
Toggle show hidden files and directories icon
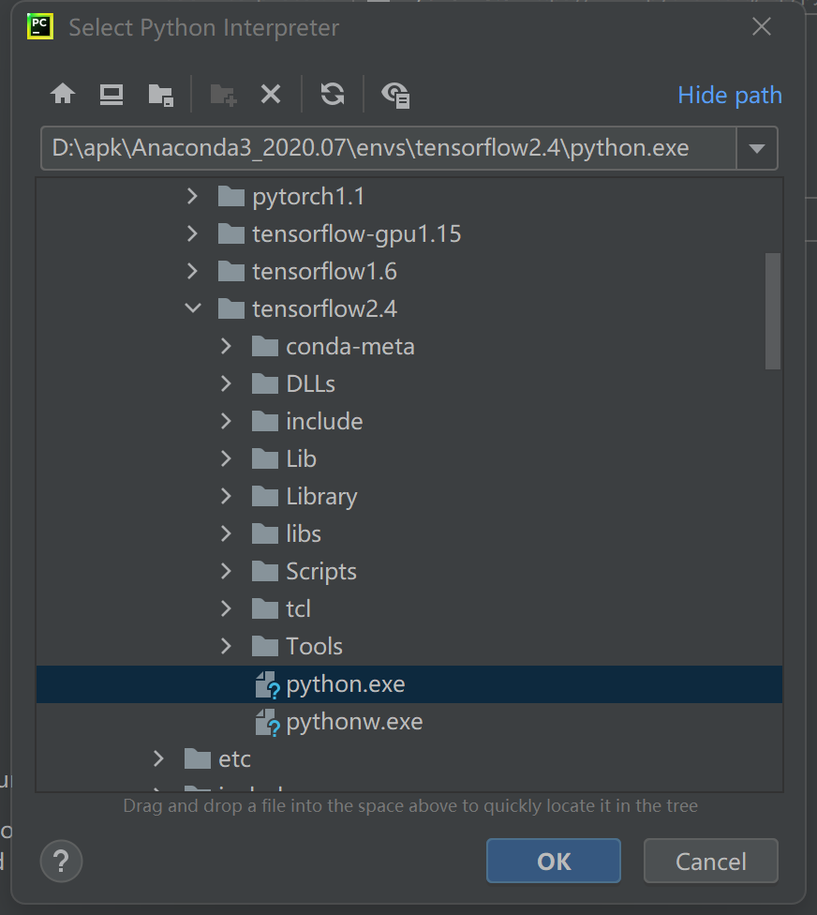(395, 95)
